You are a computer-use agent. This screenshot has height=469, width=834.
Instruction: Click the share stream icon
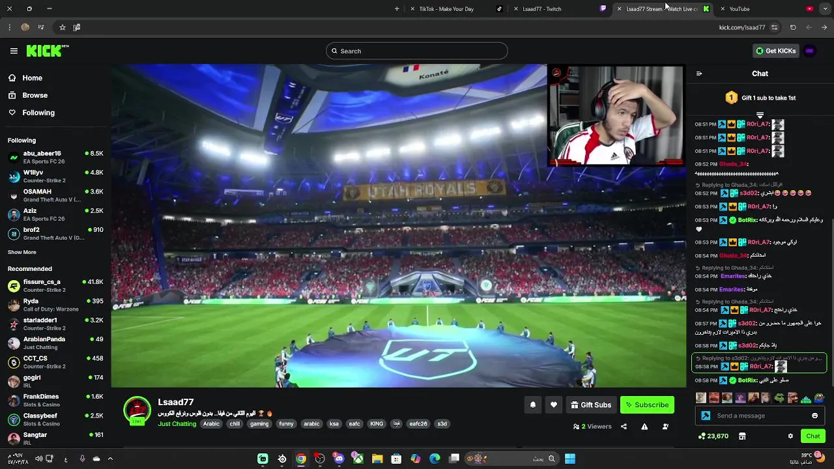pyautogui.click(x=624, y=427)
